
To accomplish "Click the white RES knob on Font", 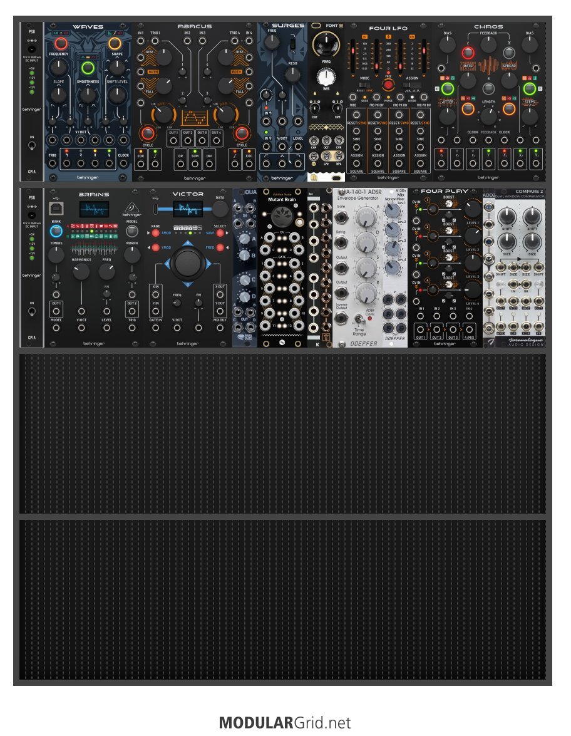I will tap(326, 77).
